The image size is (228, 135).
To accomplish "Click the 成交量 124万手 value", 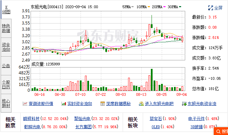I will 215,48.
